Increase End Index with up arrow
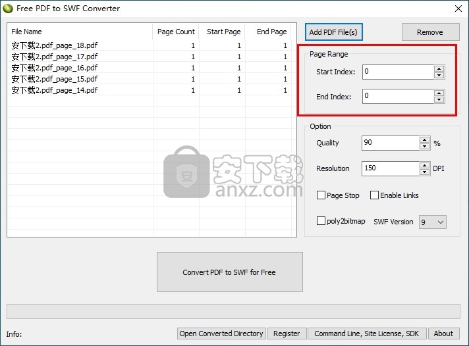The height and width of the screenshot is (346, 469). (439, 93)
